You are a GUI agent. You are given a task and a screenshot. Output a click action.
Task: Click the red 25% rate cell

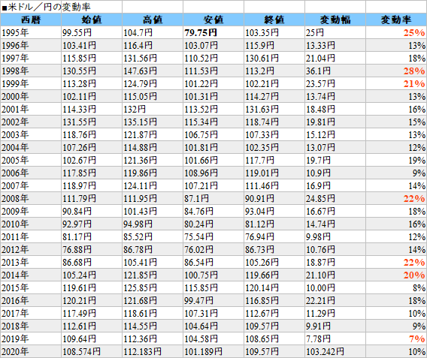(414, 32)
